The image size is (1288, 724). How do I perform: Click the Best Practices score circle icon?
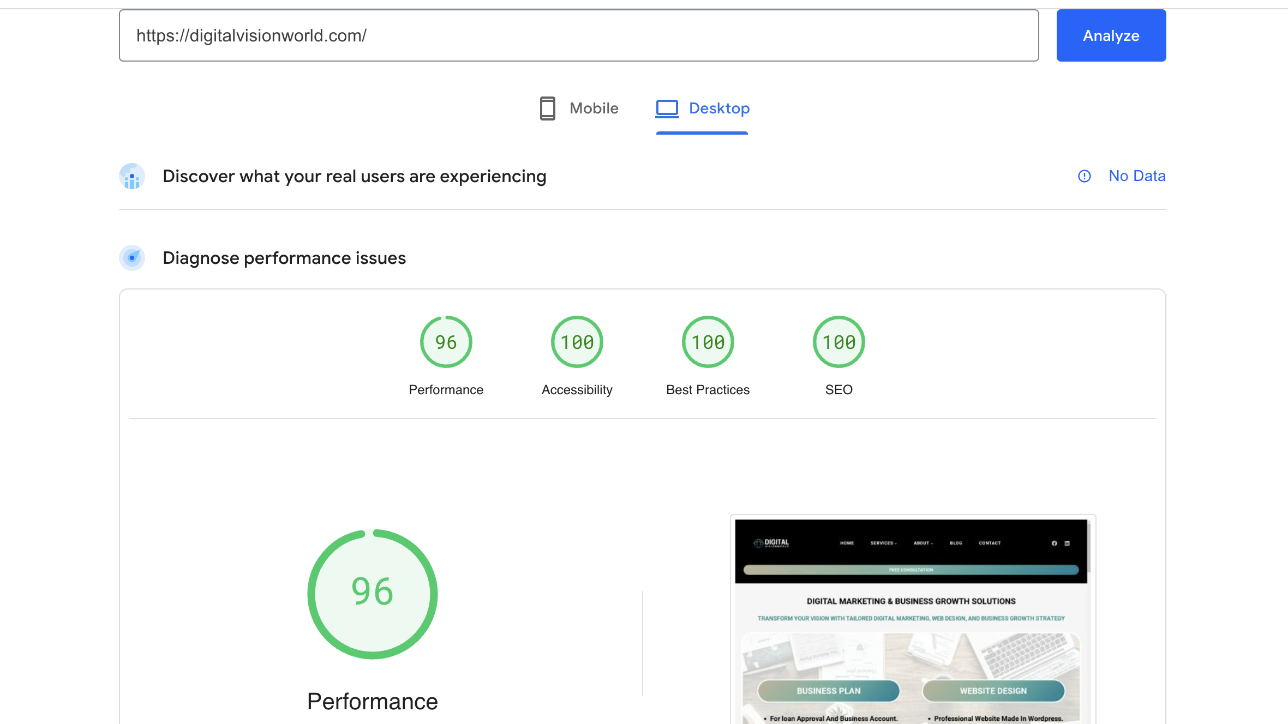[708, 342]
